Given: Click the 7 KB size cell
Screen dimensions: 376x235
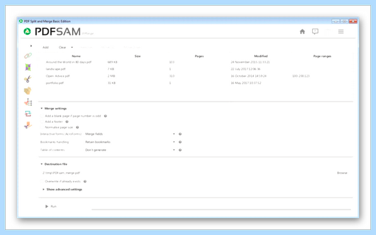Looking at the screenshot, I should coord(110,69).
